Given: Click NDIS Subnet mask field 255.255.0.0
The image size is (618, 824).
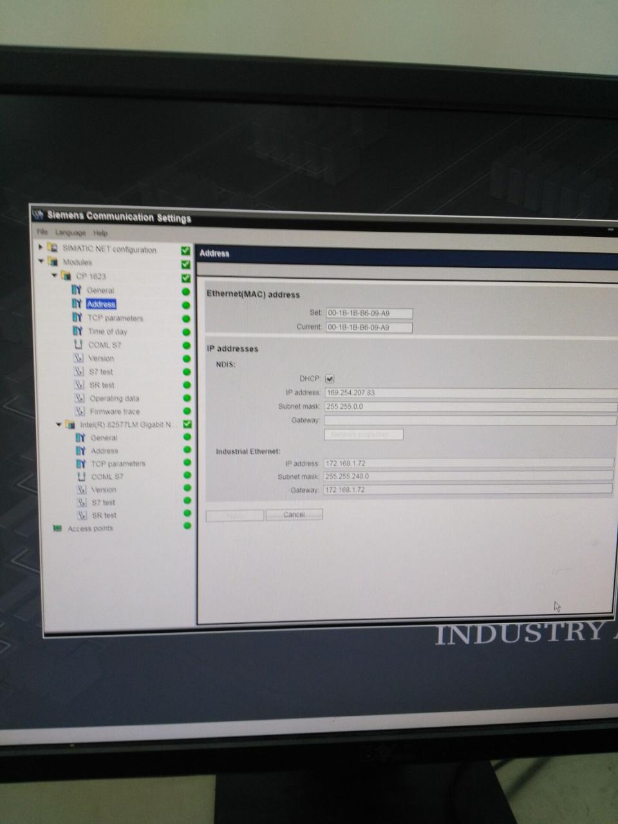Looking at the screenshot, I should point(471,406).
